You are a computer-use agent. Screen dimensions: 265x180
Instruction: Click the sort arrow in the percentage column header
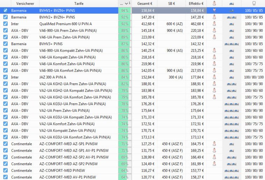tap(126, 4)
